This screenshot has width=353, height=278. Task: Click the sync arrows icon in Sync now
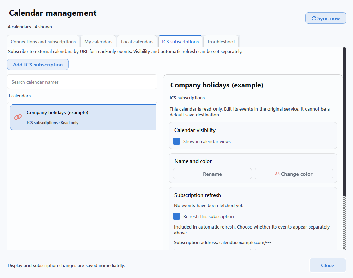(x=314, y=18)
